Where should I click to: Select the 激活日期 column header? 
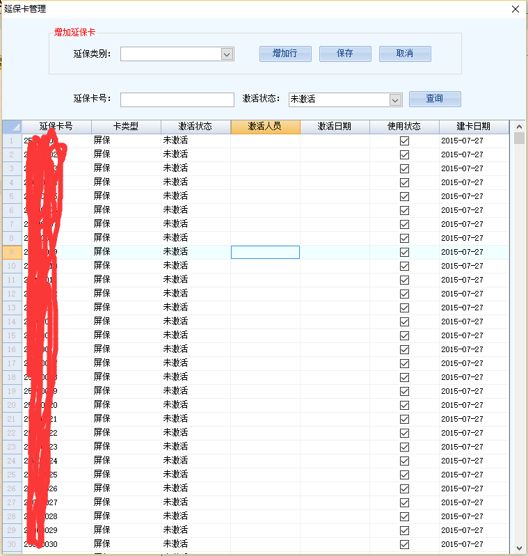(x=335, y=127)
